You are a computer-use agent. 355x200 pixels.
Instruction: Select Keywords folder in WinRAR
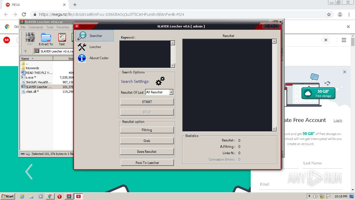click(32, 68)
